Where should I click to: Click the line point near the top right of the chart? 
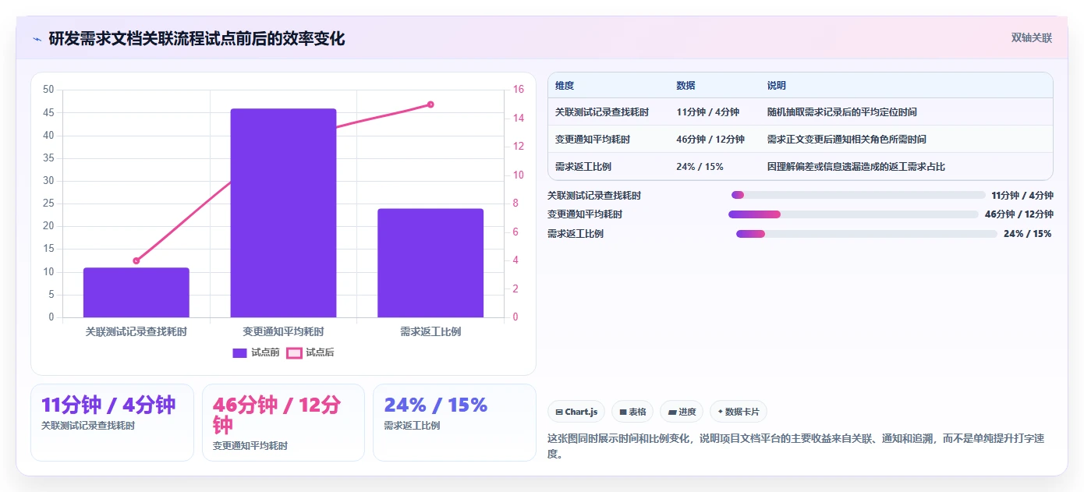[430, 104]
